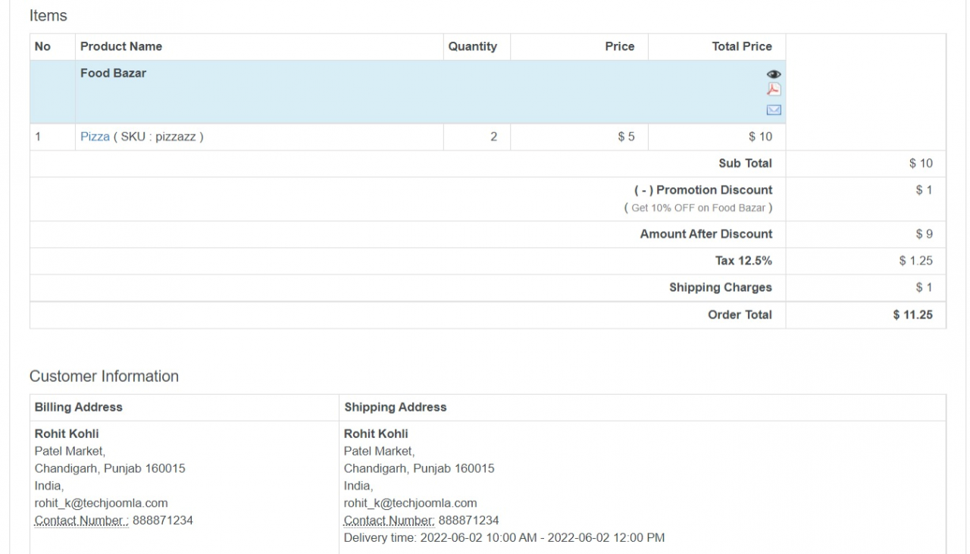Image resolution: width=970 pixels, height=554 pixels.
Task: Click the eye icon to view invoice
Action: 774,74
